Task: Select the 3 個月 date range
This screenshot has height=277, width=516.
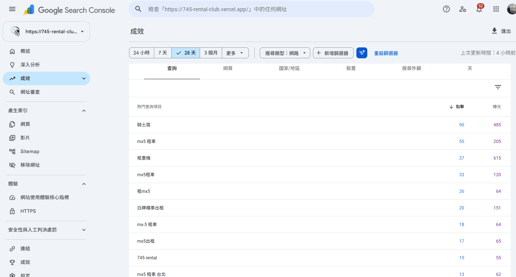Action: click(211, 53)
